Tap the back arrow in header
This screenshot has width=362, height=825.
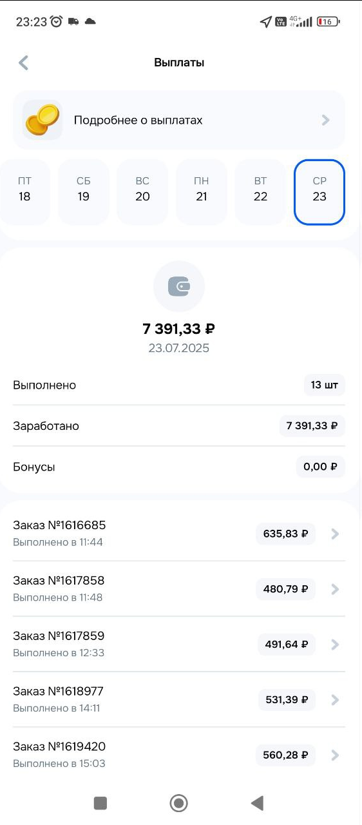[x=24, y=63]
